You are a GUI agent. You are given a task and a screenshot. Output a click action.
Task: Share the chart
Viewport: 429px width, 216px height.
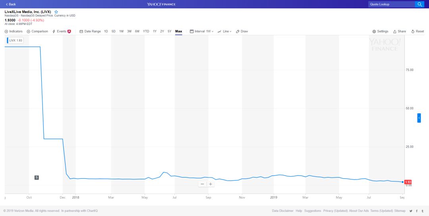(x=400, y=31)
